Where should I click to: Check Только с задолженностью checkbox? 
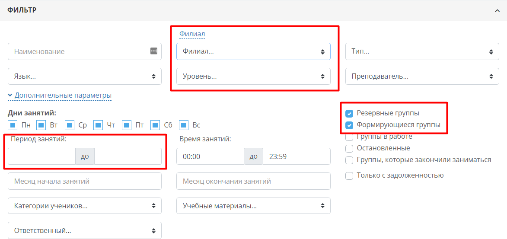coord(349,175)
